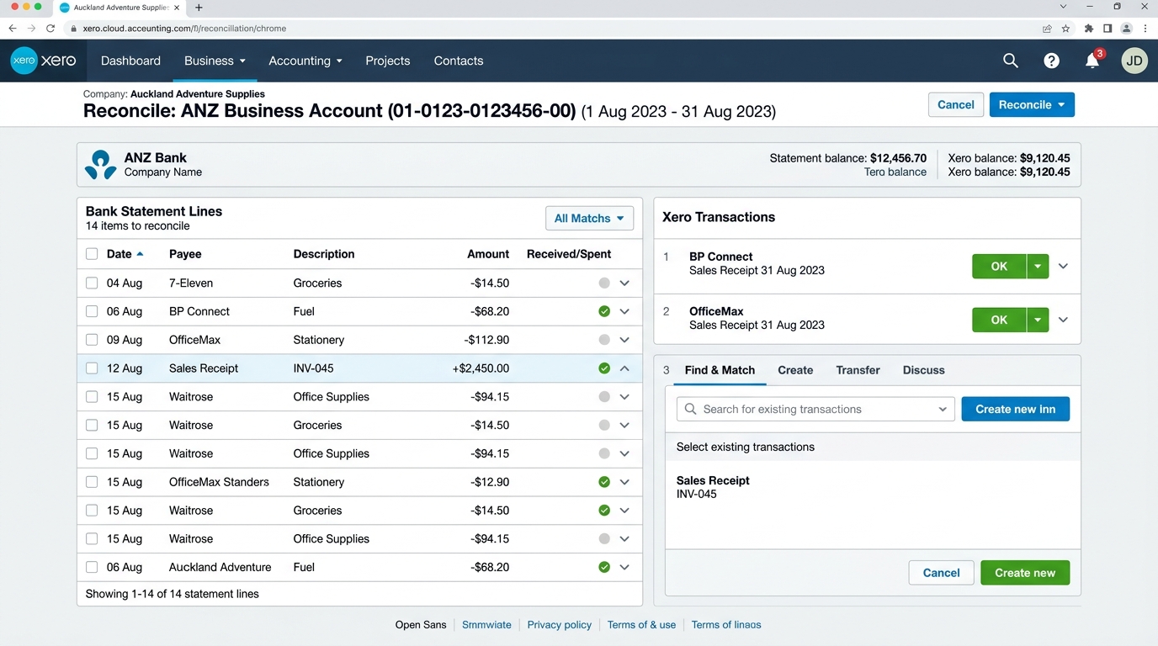Screen dimensions: 1158x646
Task: Tick the checkbox for OfficeMax Standers row
Action: pyautogui.click(x=92, y=482)
